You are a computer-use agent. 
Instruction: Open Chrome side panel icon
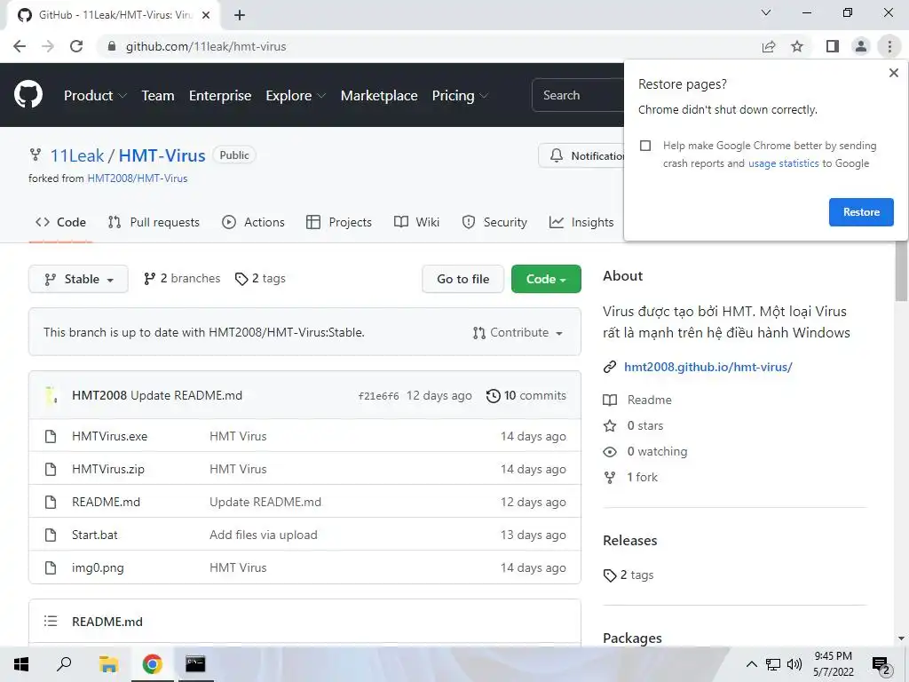tap(833, 46)
